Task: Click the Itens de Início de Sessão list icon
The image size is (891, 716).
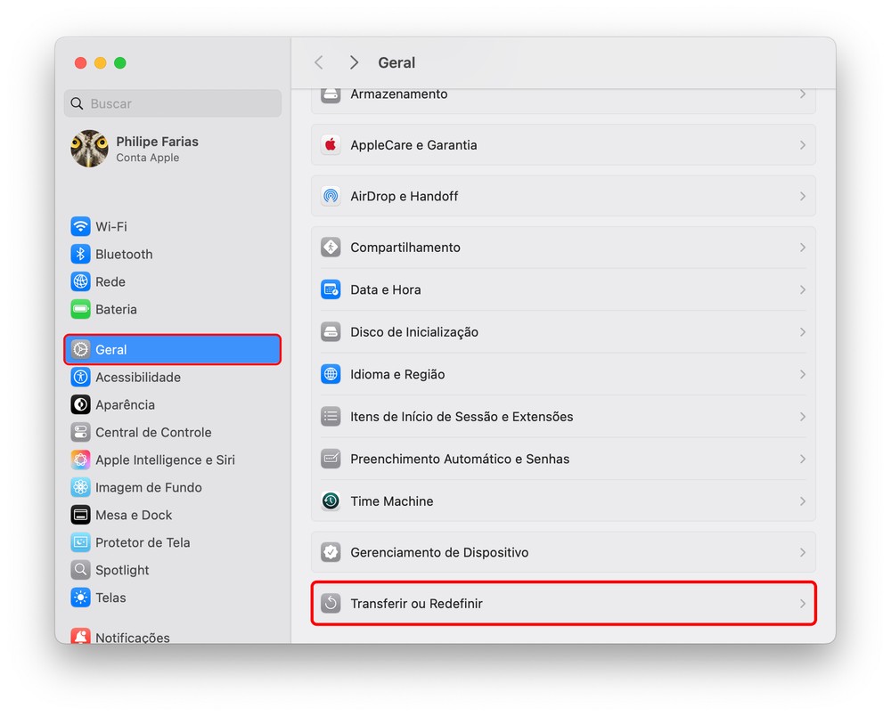Action: pos(331,417)
